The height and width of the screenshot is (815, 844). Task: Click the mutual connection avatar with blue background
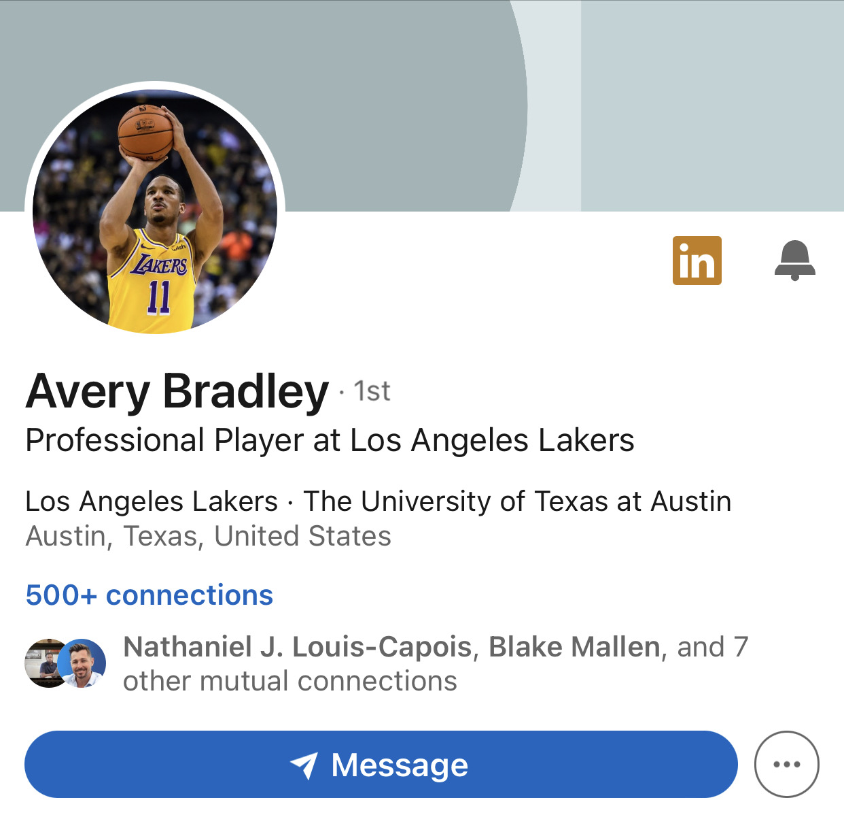click(82, 663)
